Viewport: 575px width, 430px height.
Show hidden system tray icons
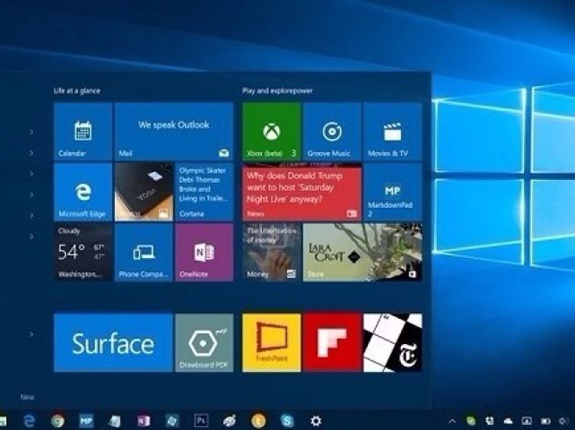click(x=452, y=421)
